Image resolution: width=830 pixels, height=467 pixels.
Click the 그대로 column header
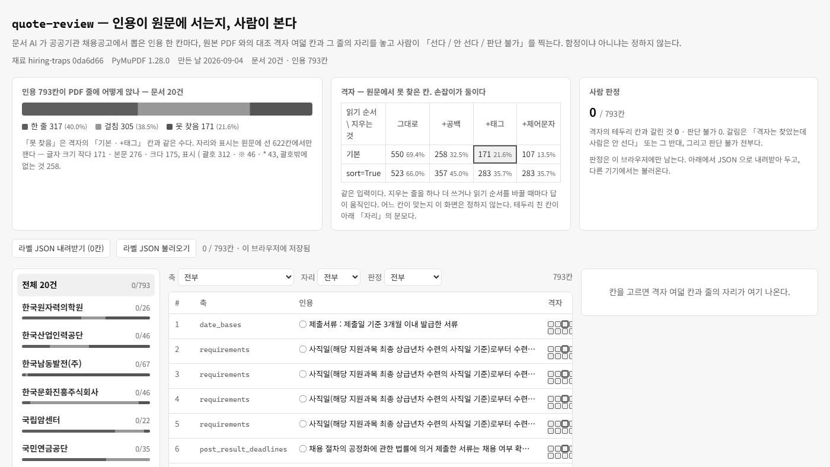[x=407, y=124]
